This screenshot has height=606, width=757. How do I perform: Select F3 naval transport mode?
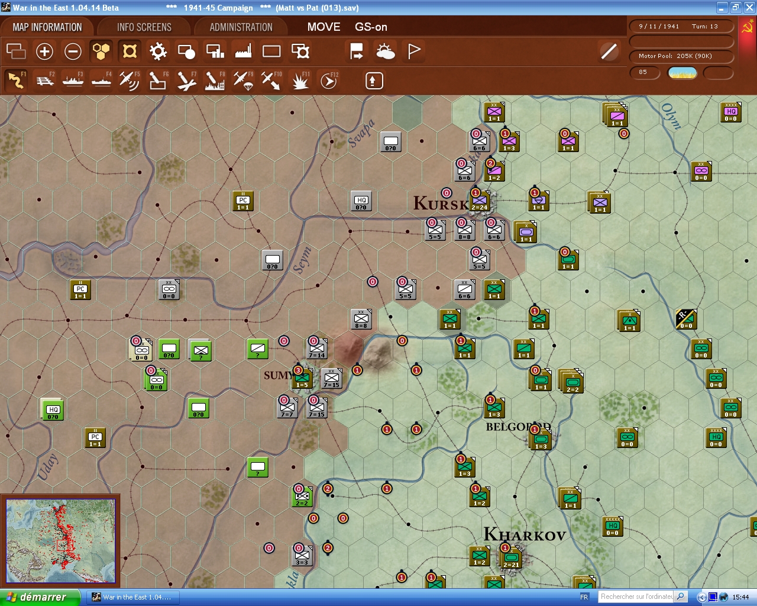click(x=73, y=80)
